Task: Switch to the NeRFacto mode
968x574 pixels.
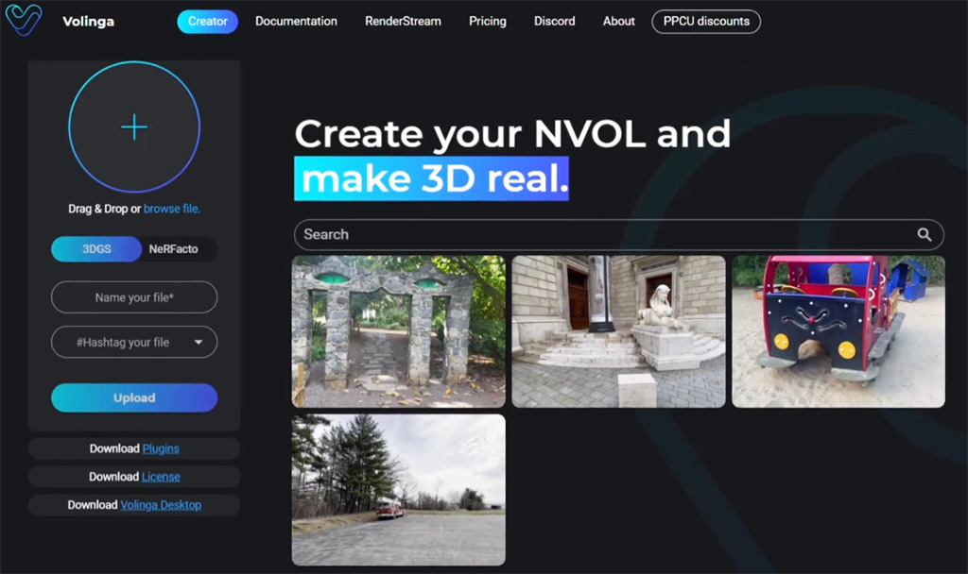Action: pos(174,249)
